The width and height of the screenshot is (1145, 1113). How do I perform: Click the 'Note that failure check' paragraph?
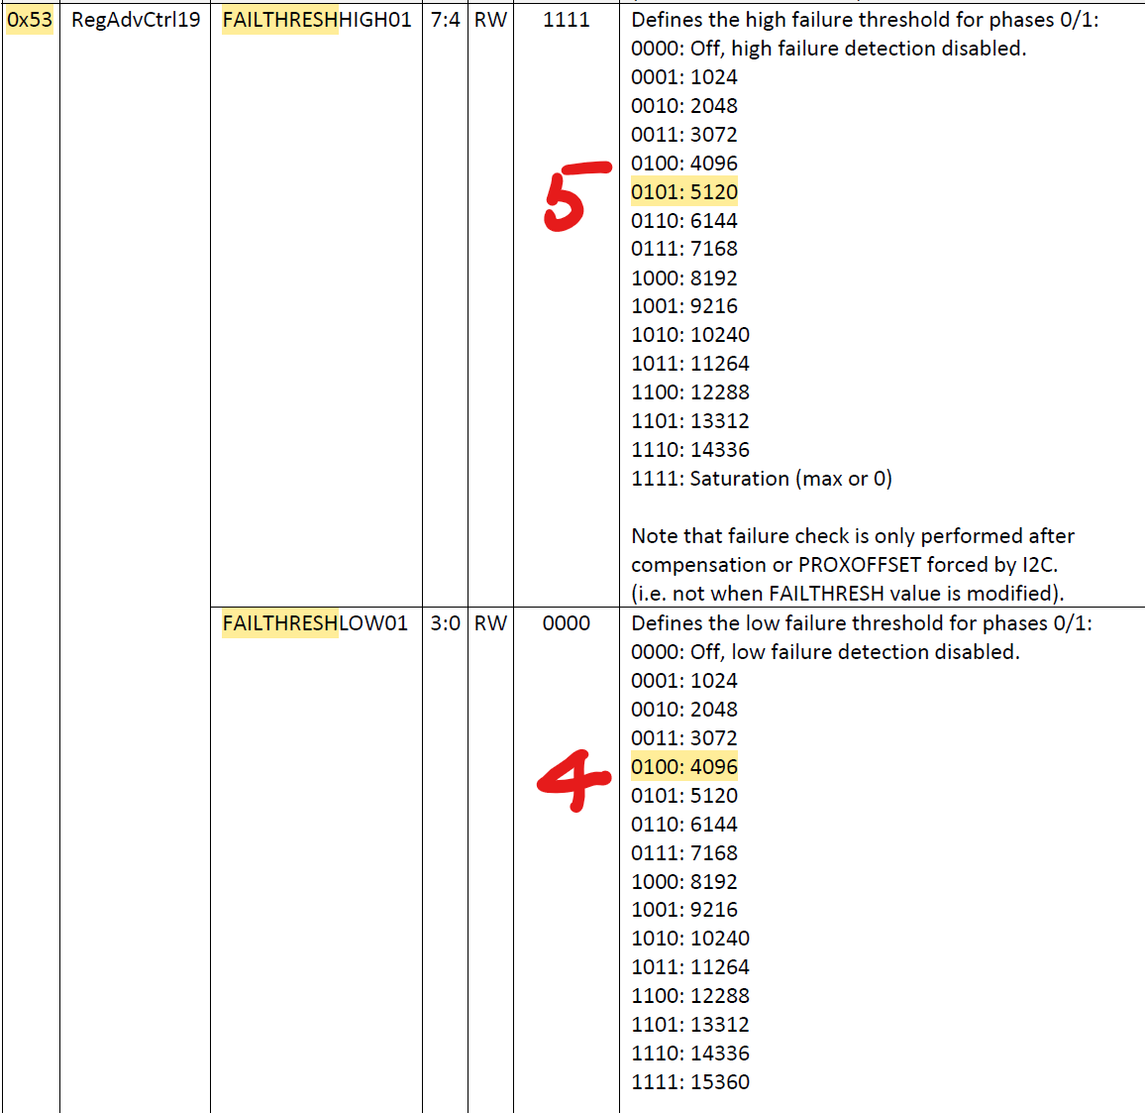pyautogui.click(x=852, y=565)
